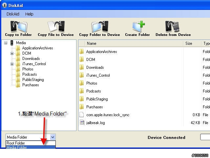Select DCIM in the left tree
210x158 pixels.
pyautogui.click(x=27, y=53)
